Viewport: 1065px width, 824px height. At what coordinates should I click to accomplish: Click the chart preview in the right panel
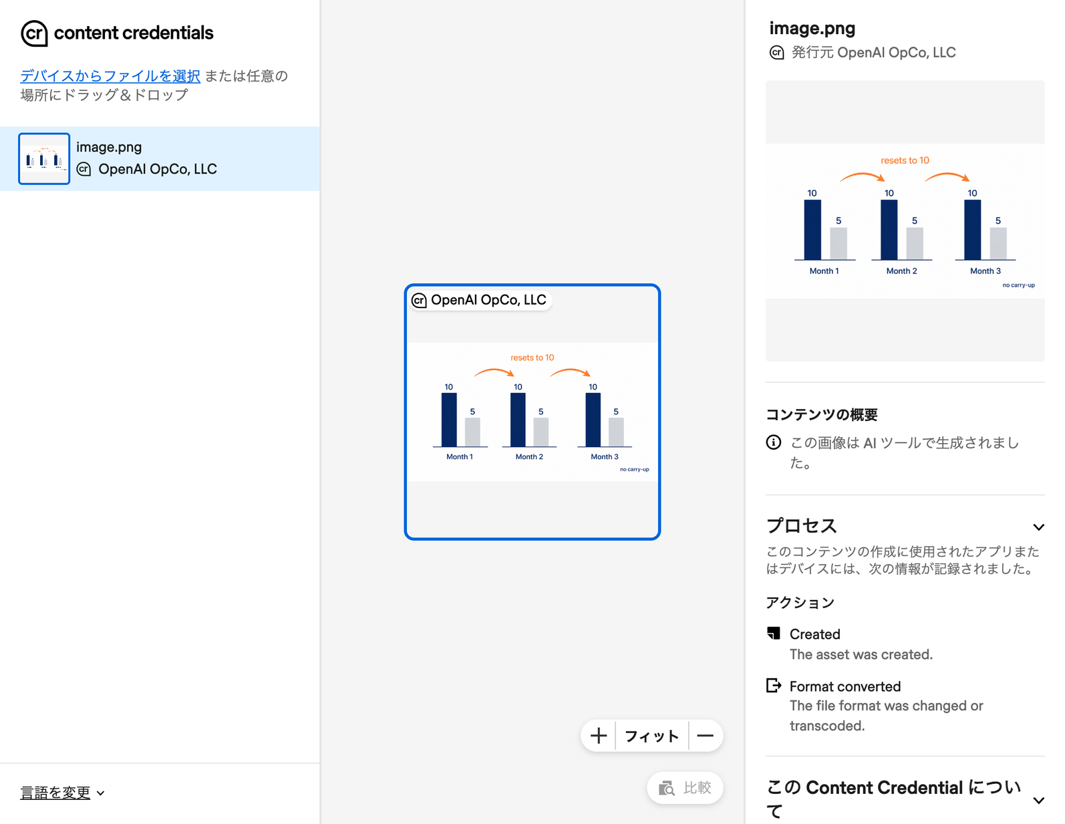point(905,221)
